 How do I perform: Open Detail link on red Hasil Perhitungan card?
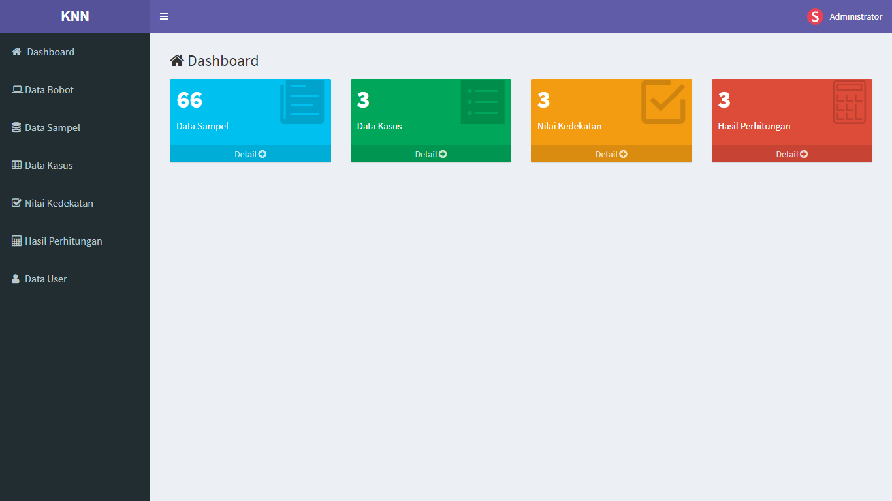(792, 154)
